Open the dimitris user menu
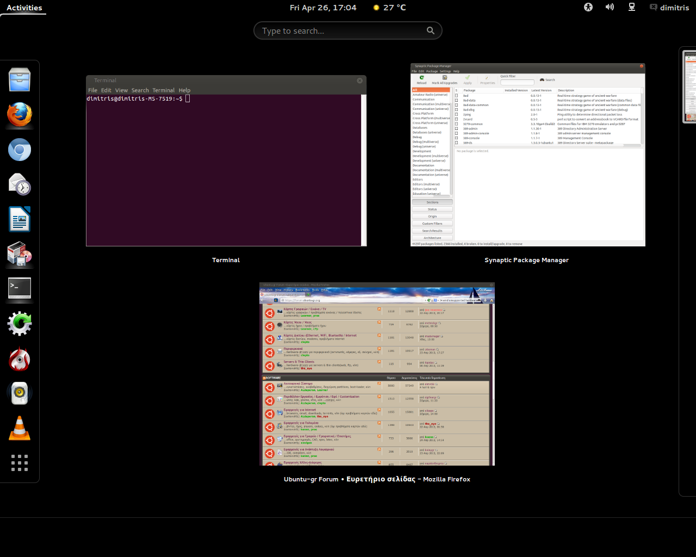 click(x=669, y=8)
